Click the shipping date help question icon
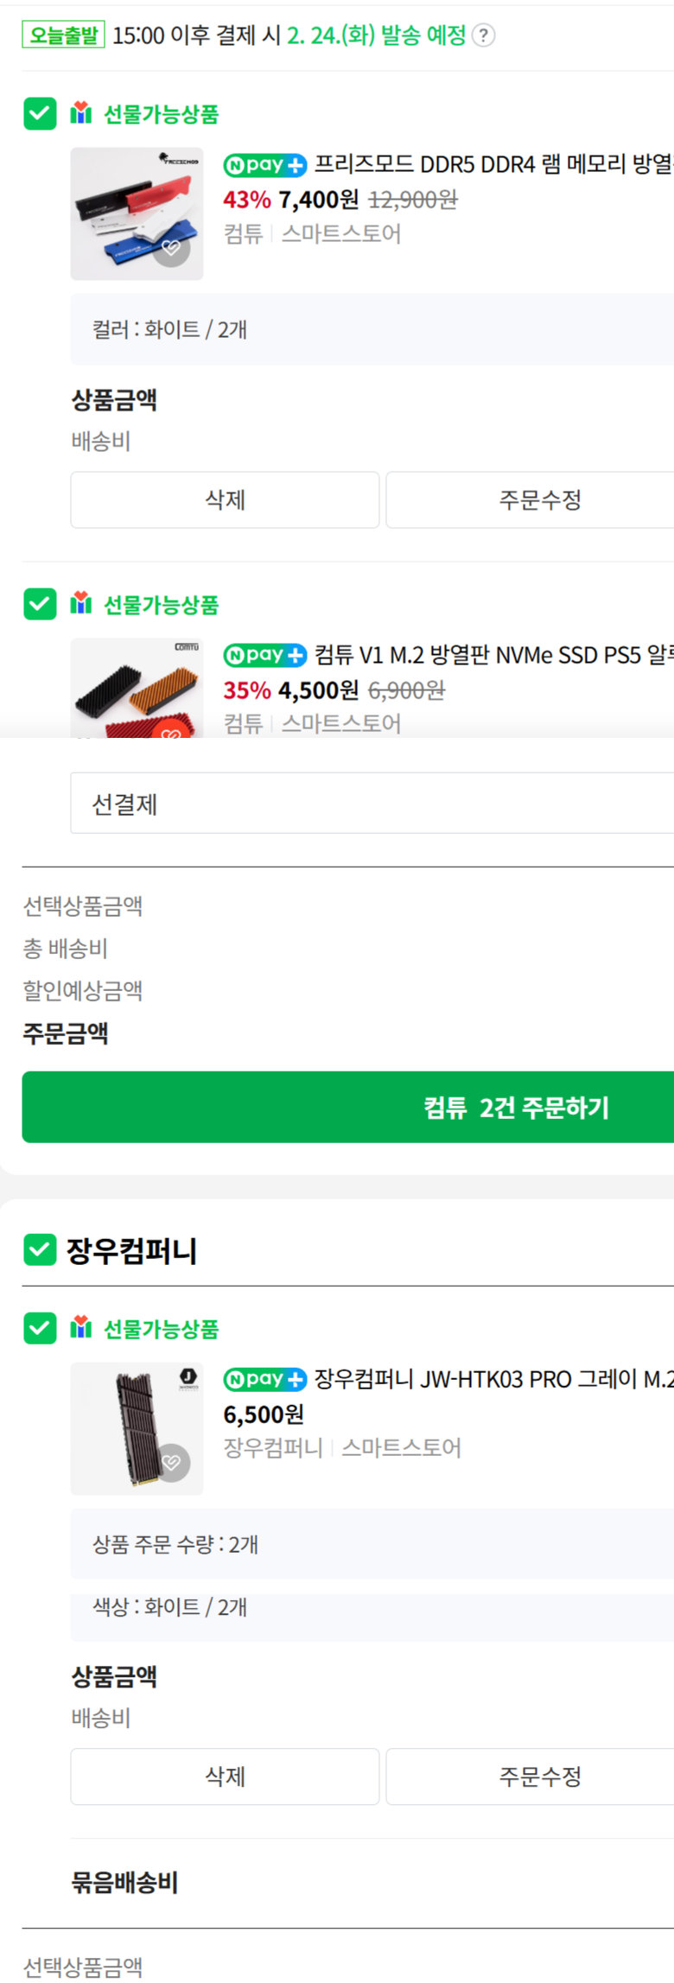The image size is (674, 1983). [484, 35]
